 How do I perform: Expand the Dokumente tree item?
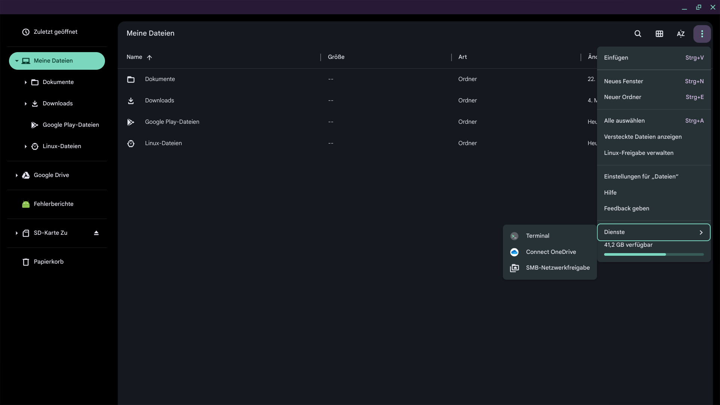25,82
